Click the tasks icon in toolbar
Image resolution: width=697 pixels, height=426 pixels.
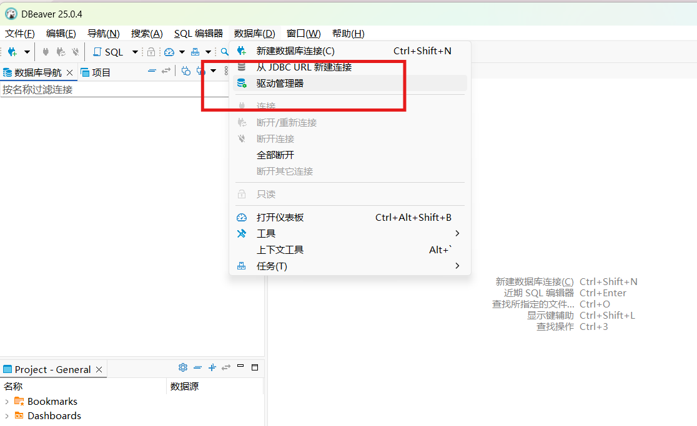tap(195, 52)
